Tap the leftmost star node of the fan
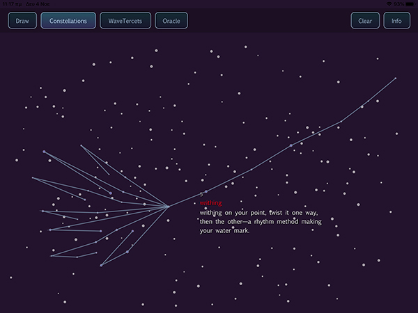 coord(32,178)
